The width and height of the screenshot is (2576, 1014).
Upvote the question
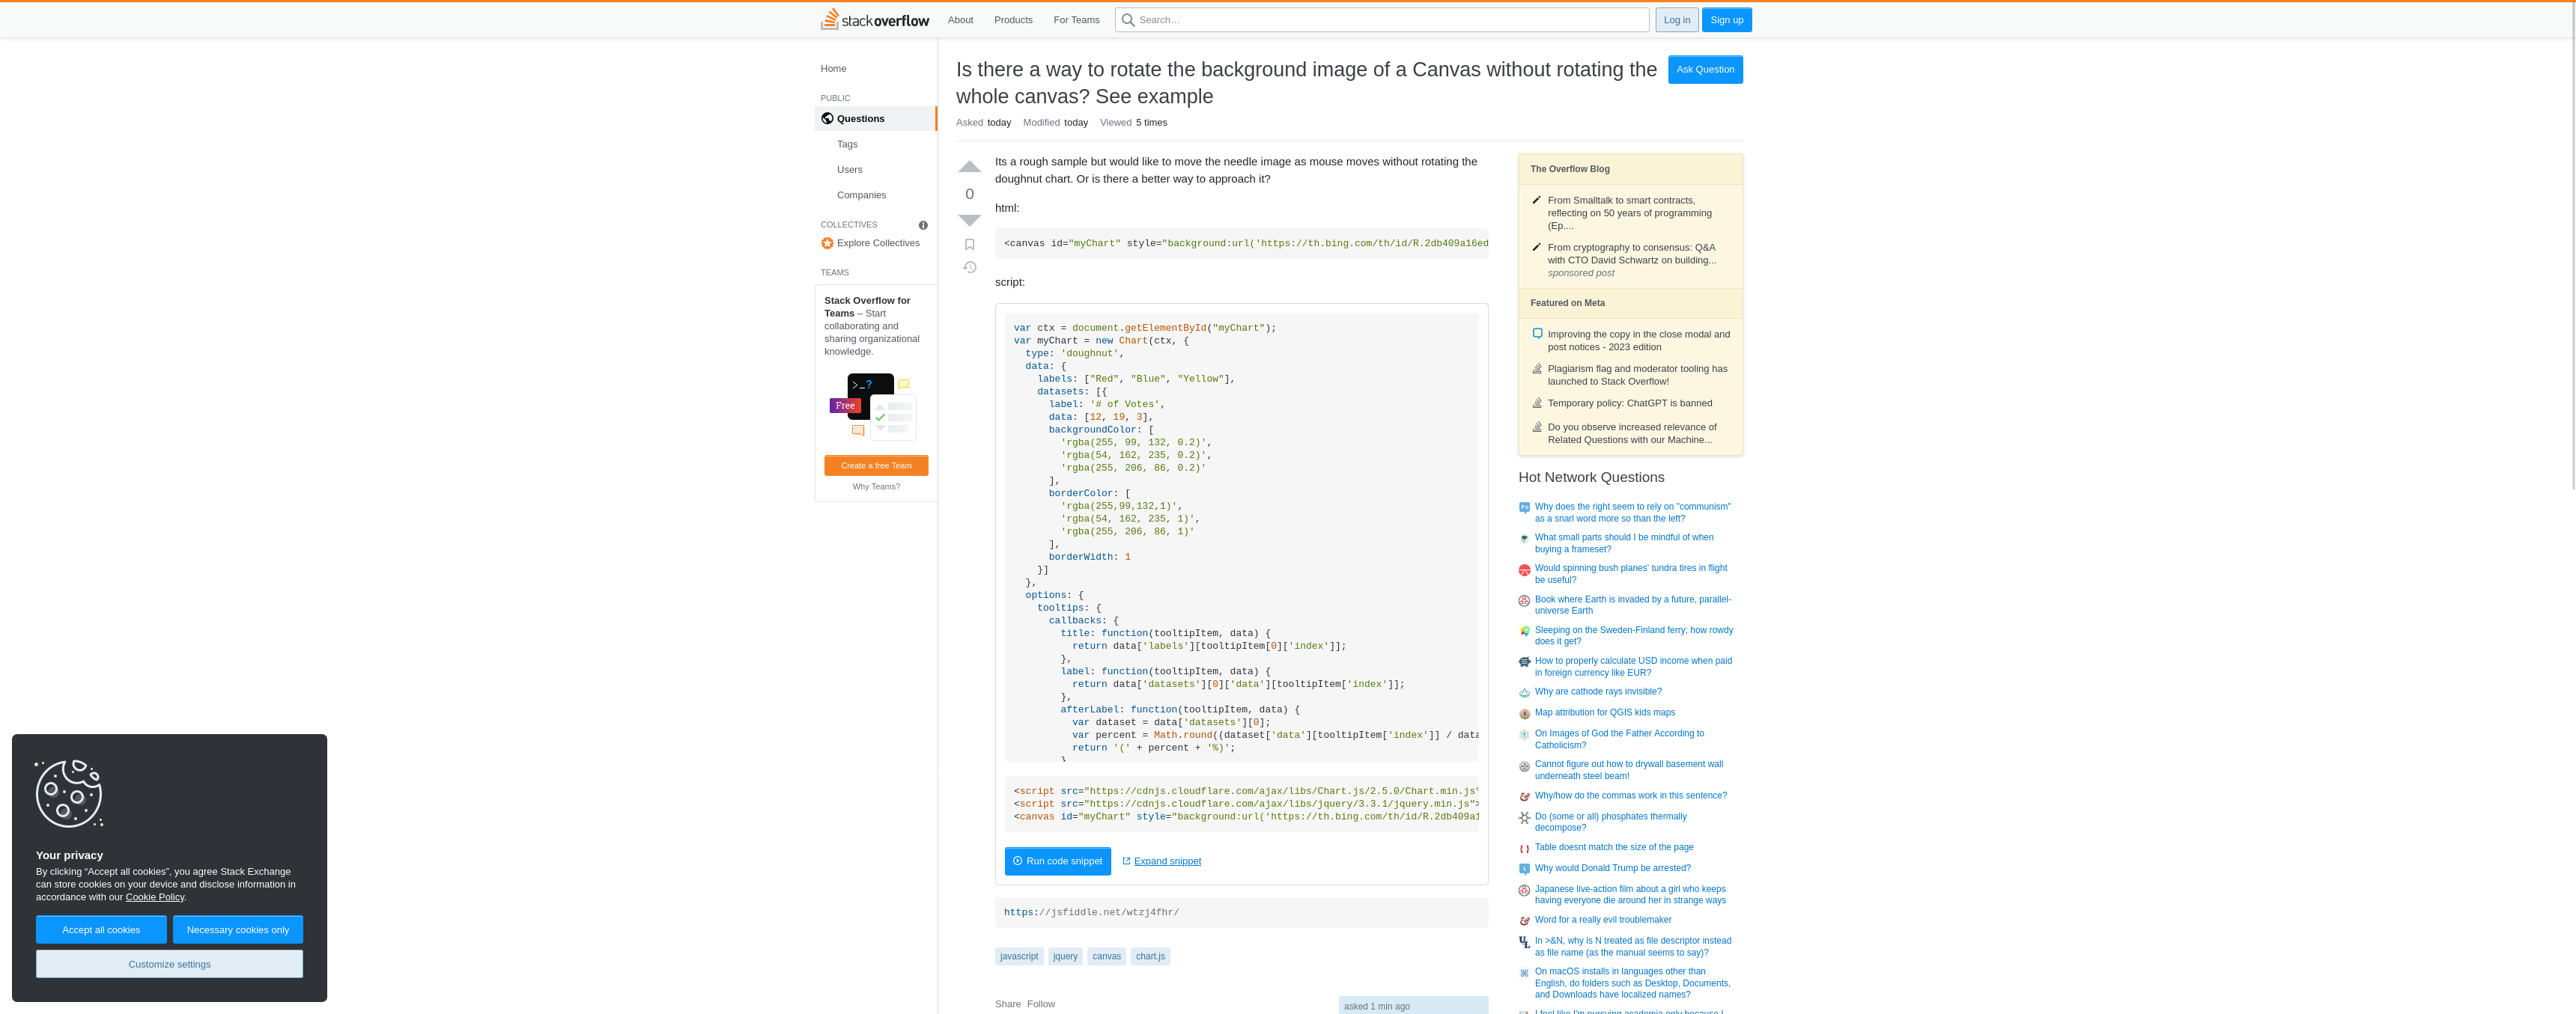point(969,167)
